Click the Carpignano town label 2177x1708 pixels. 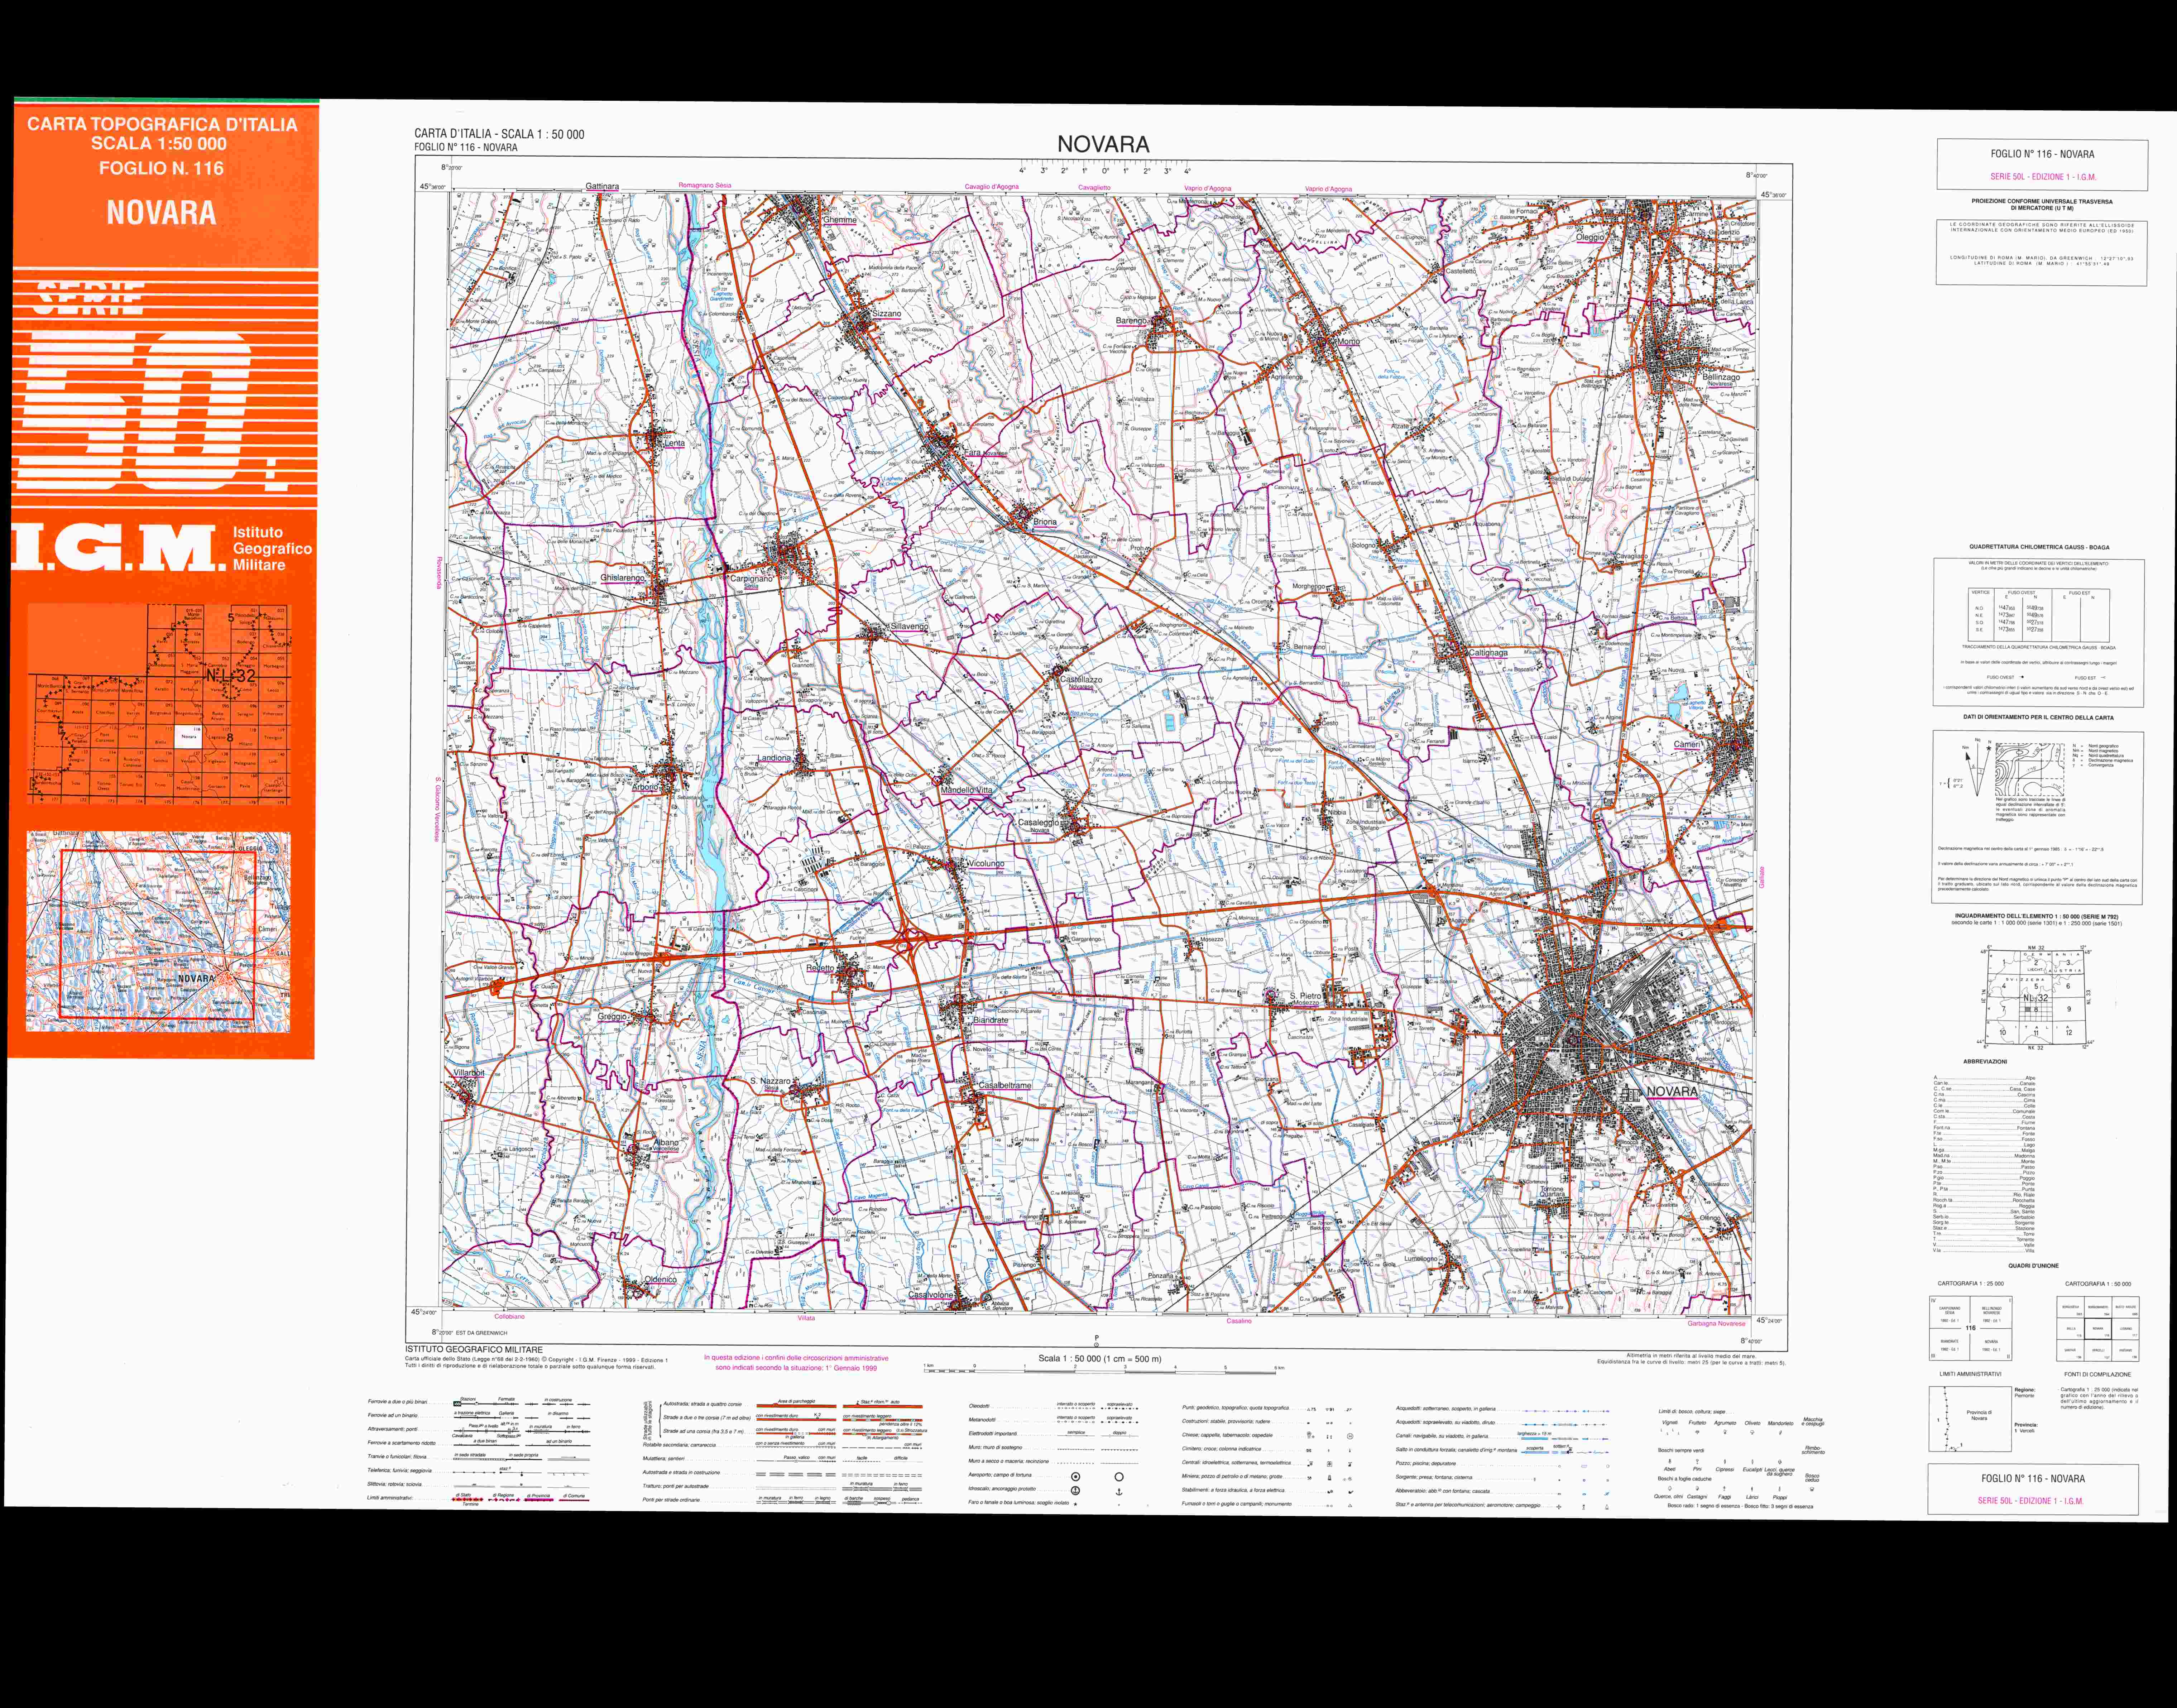coord(751,579)
